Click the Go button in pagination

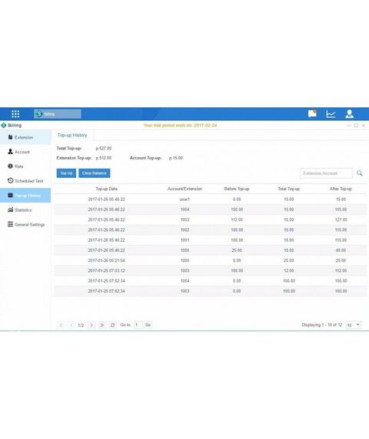148,325
